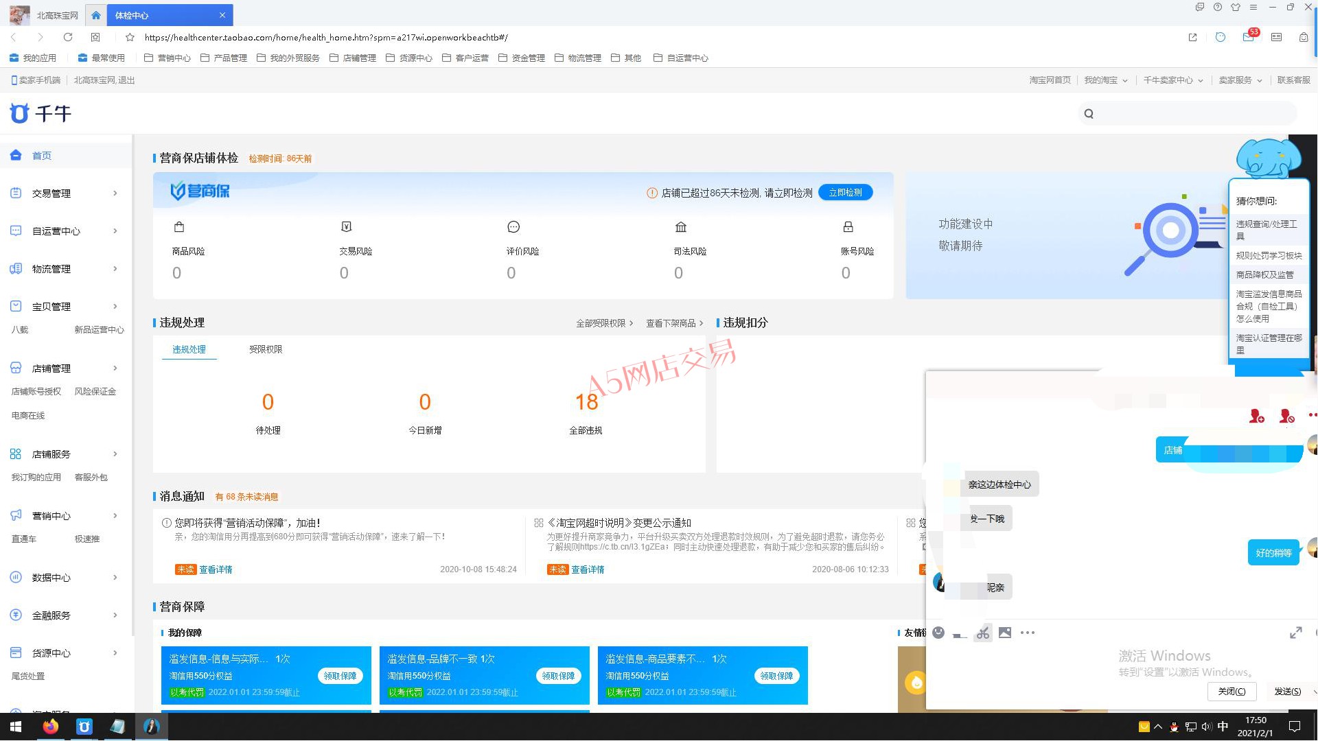Image resolution: width=1318 pixels, height=741 pixels.
Task: Launch Firefox from taskbar
Action: [x=50, y=727]
